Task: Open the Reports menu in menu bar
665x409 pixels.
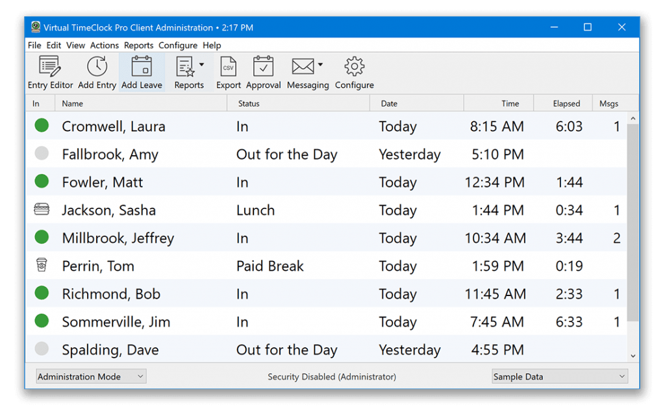Action: [x=138, y=45]
